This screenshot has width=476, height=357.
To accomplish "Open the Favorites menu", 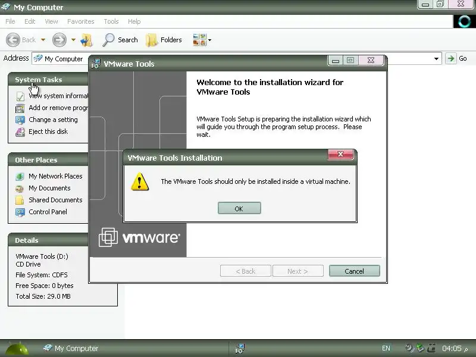I will click(x=81, y=21).
